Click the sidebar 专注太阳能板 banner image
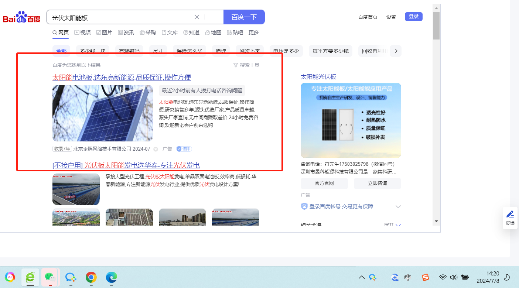The image size is (519, 288). pyautogui.click(x=351, y=120)
